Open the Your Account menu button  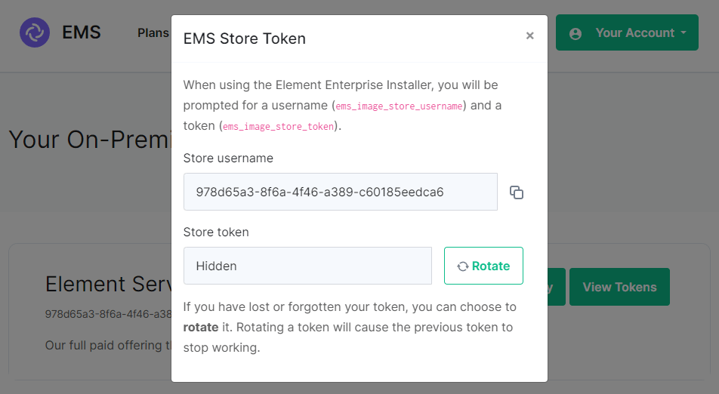coord(627,32)
